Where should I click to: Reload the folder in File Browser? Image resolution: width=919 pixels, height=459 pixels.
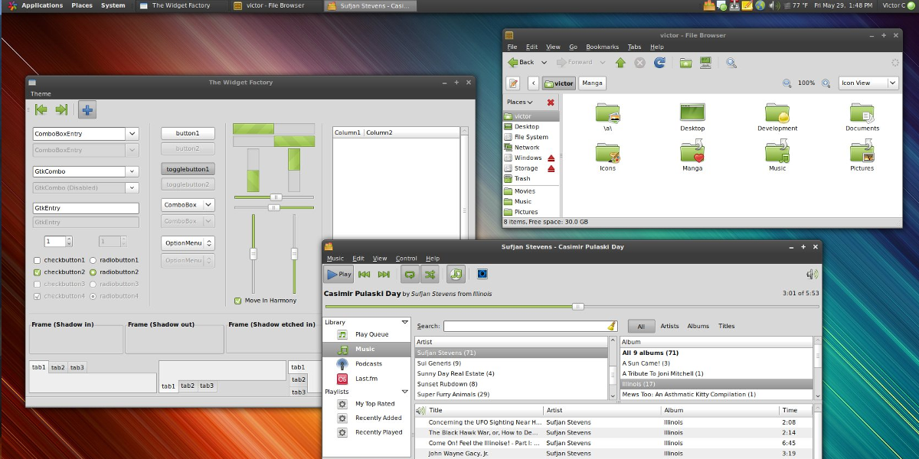point(659,62)
